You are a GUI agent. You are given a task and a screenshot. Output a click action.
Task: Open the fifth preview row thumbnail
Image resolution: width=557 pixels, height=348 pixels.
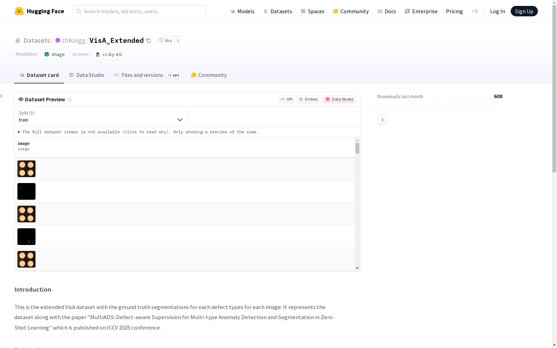(x=26, y=259)
